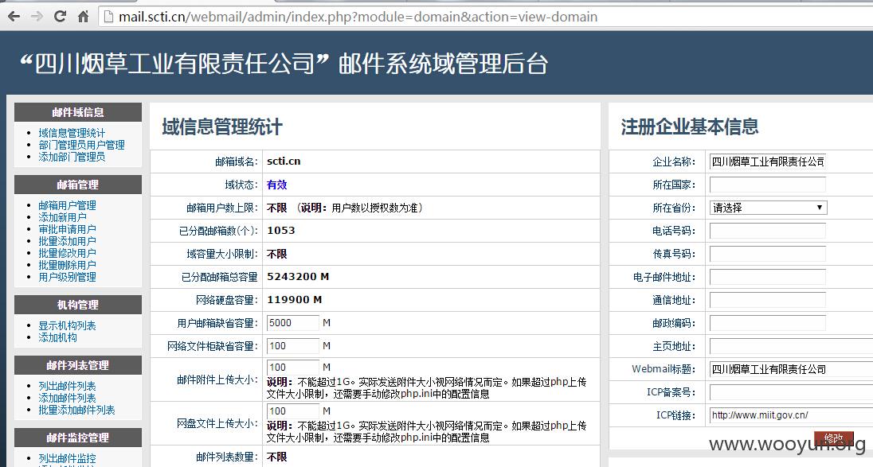Click the 所在国家 input field
The width and height of the screenshot is (873, 467).
point(768,185)
